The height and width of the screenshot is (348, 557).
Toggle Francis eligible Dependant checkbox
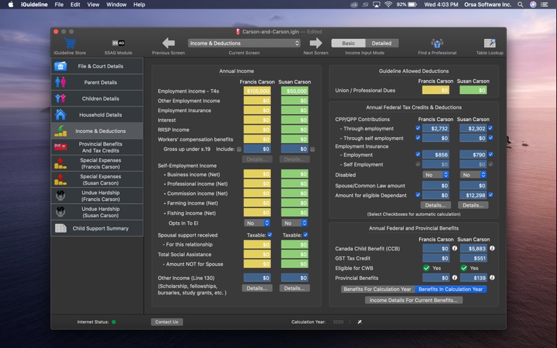point(418,195)
